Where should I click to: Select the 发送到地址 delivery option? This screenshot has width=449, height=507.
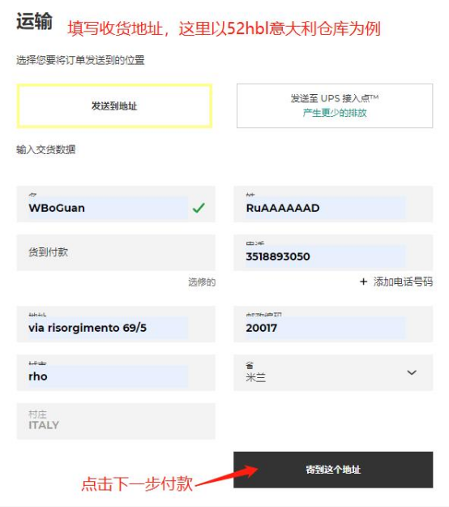click(x=114, y=105)
